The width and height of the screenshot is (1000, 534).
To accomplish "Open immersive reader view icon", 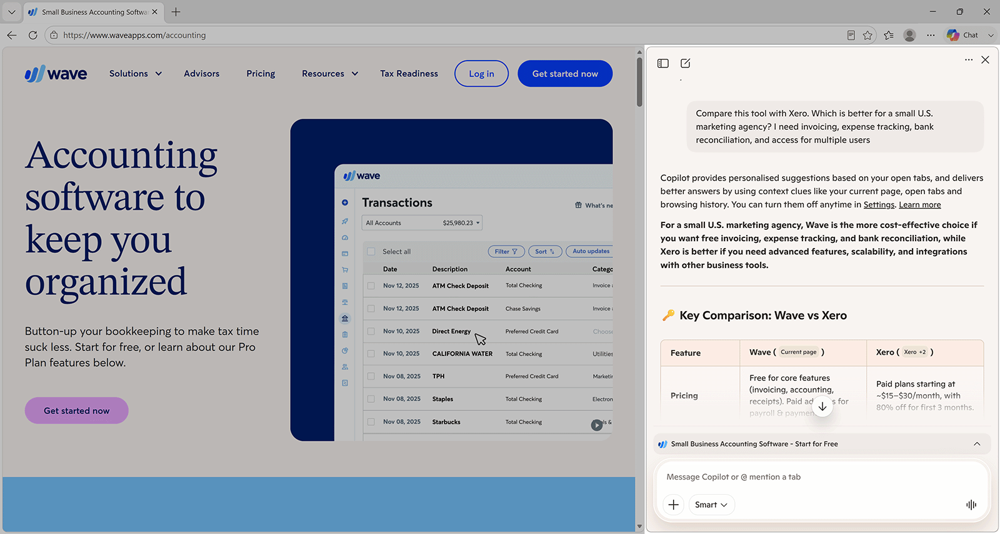I will (851, 35).
